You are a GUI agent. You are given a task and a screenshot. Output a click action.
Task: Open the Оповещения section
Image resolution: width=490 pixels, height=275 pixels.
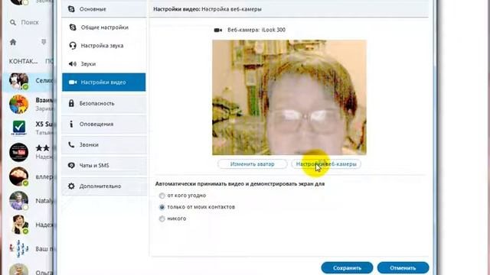[104, 124]
